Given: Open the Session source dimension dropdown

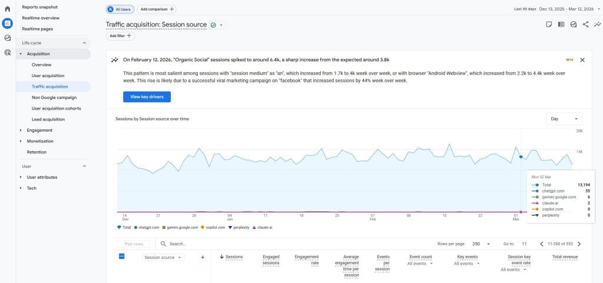Looking at the screenshot, I should [x=163, y=258].
